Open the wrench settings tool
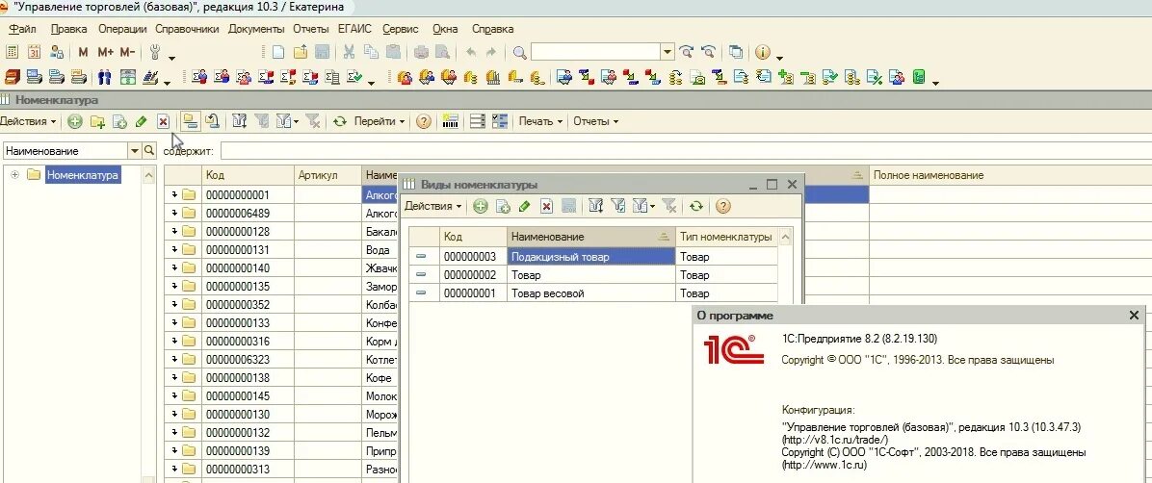 tap(155, 52)
